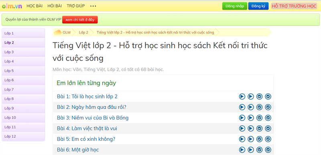The width and height of the screenshot is (321, 155).
Task: Click the first play icon for Bài 2
Action: pos(242,107)
